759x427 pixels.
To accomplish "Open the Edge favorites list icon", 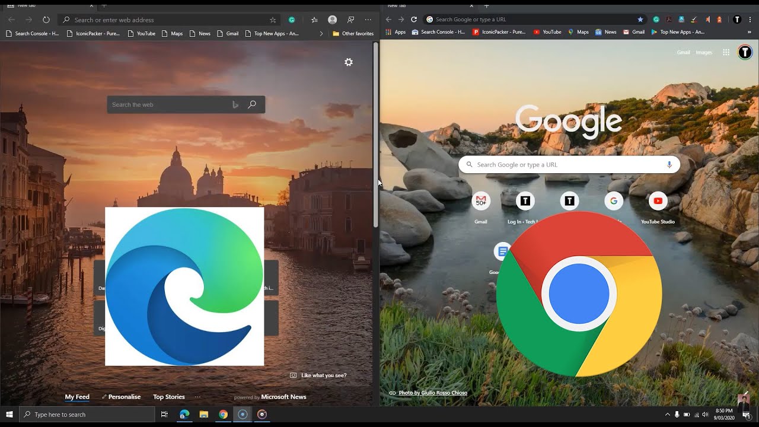I will pos(314,20).
